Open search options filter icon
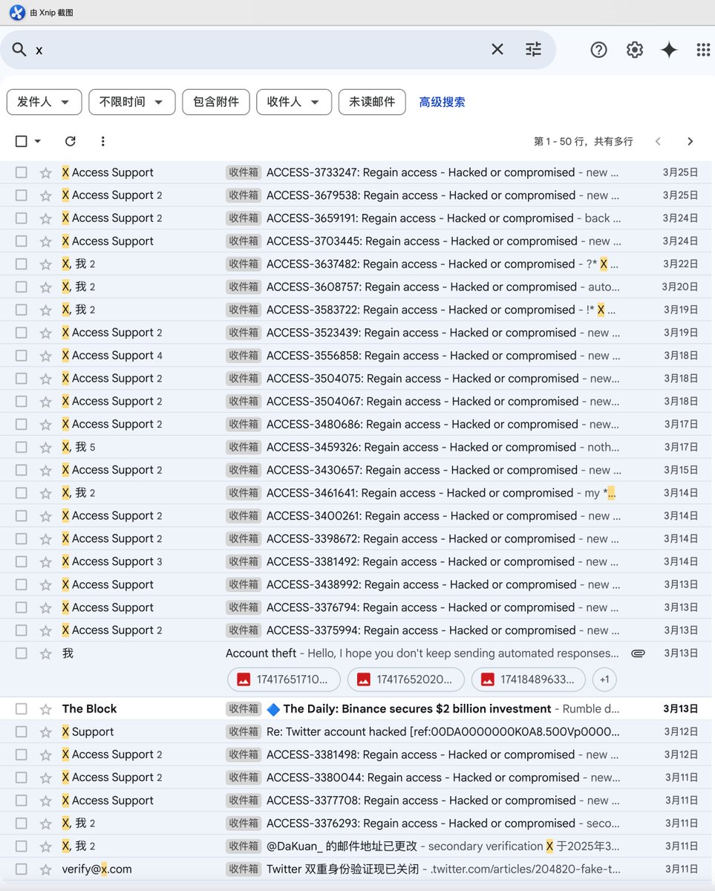This screenshot has height=891, width=715. coord(534,49)
